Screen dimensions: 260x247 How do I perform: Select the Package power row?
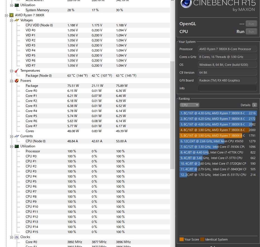pyautogui.click(x=97, y=86)
